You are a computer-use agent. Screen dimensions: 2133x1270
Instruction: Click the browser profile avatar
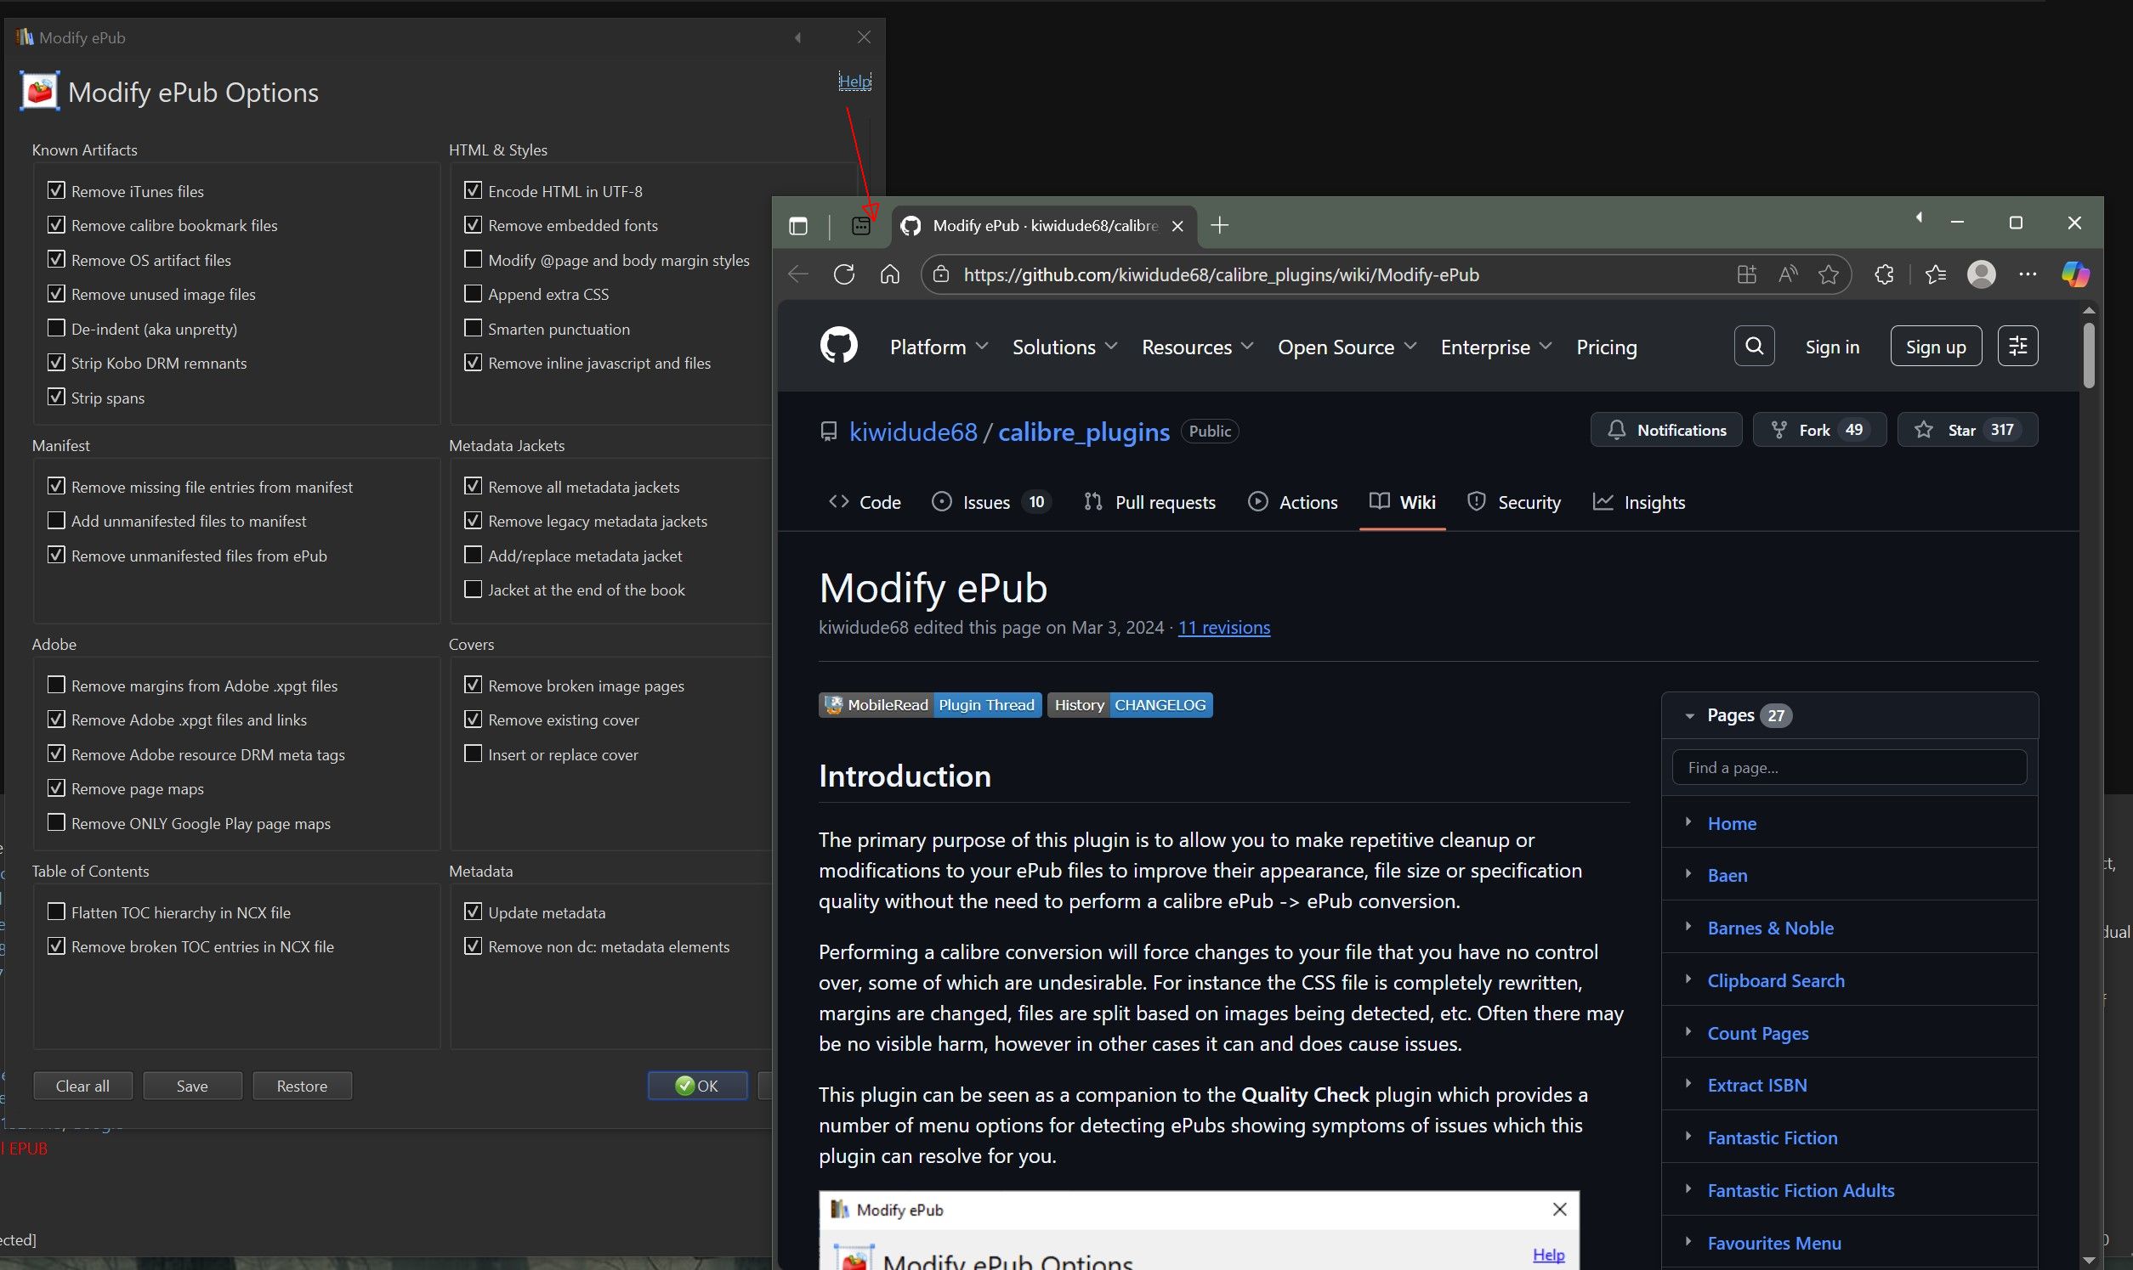pyautogui.click(x=1982, y=274)
